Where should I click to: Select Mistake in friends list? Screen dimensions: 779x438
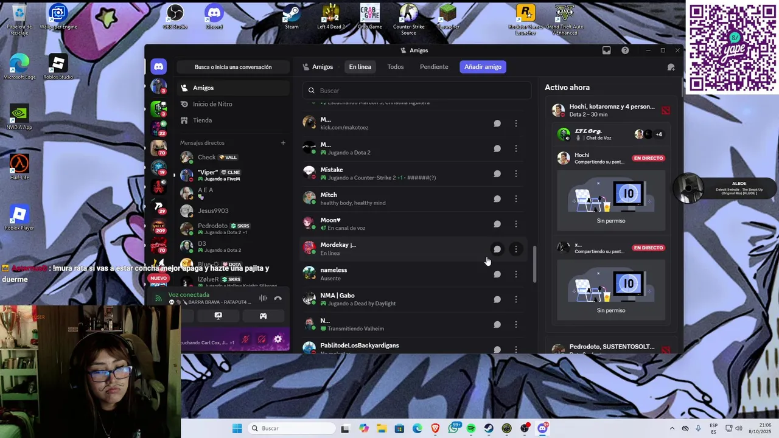(414, 174)
